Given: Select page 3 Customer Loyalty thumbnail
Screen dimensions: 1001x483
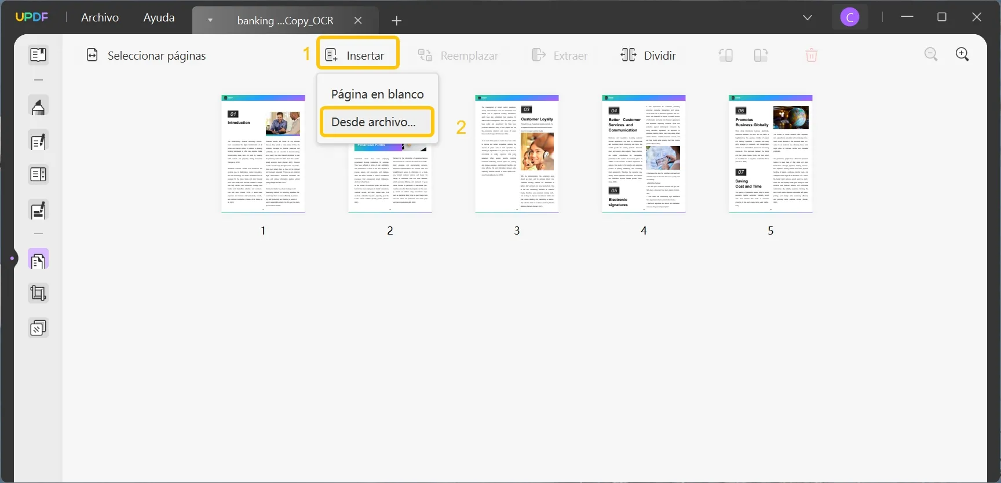Looking at the screenshot, I should tap(517, 154).
